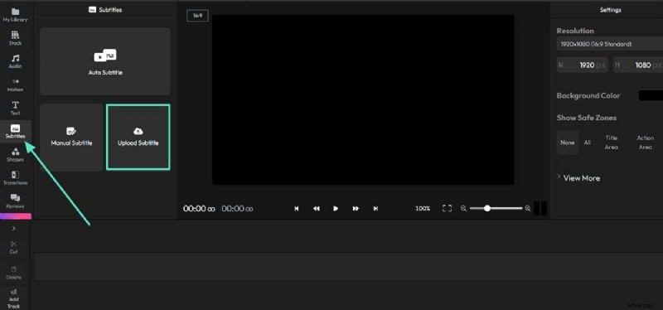
Task: Open the Reviews panel
Action: 15,201
